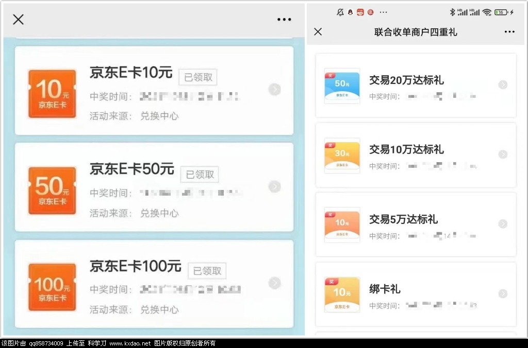528x348 pixels.
Task: Expand the 交易20万达标礼 chevron arrow
Action: pos(503,85)
